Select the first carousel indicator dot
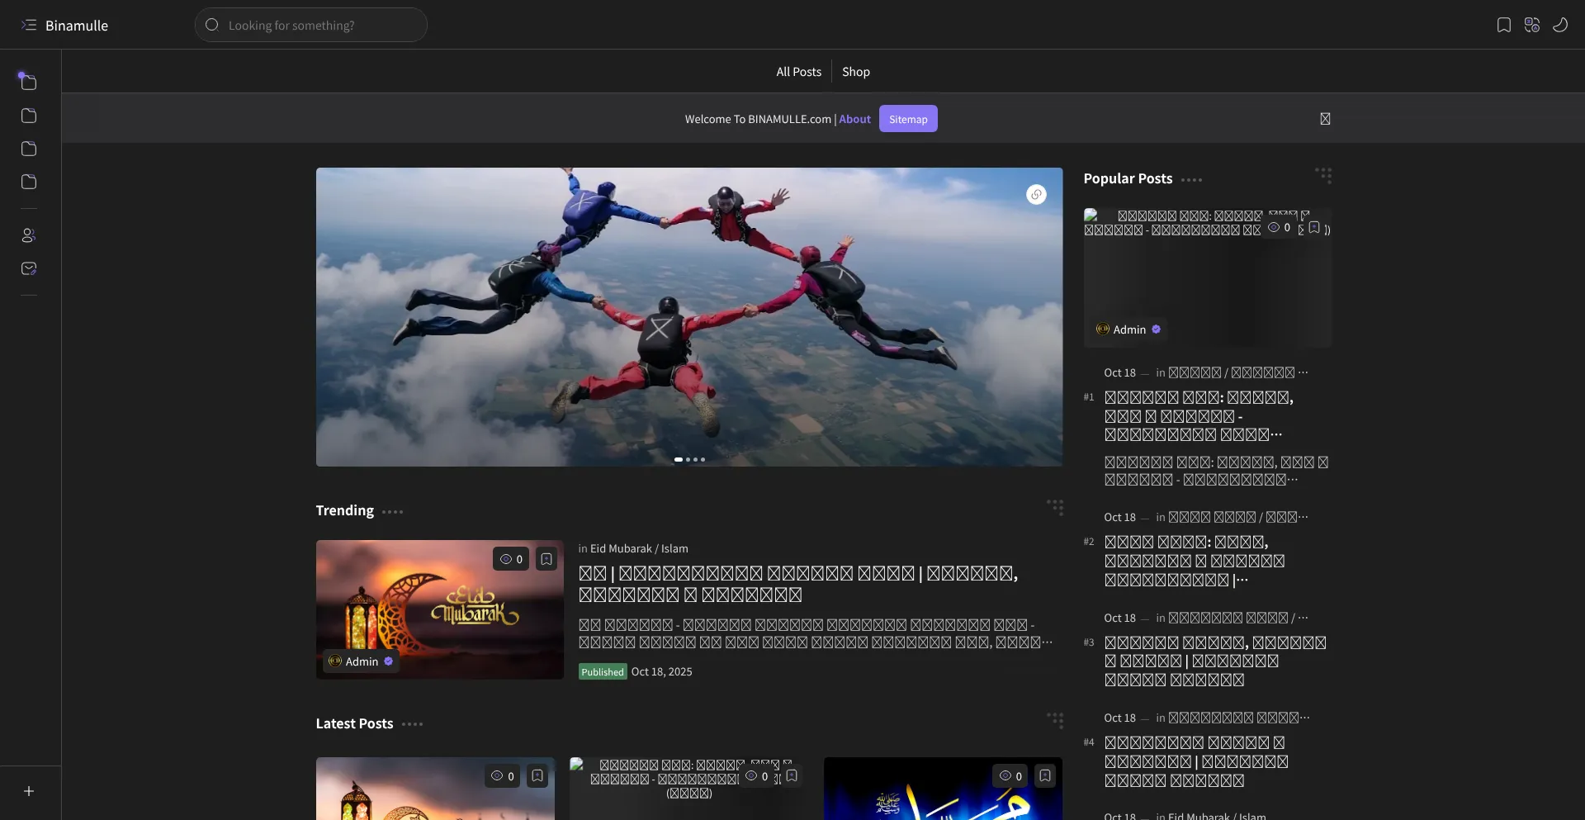 (679, 459)
